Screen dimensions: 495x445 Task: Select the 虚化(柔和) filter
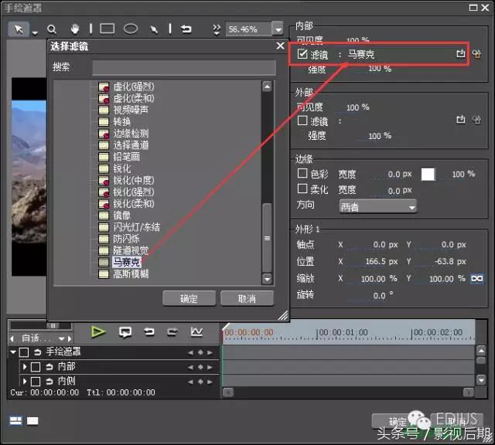134,98
